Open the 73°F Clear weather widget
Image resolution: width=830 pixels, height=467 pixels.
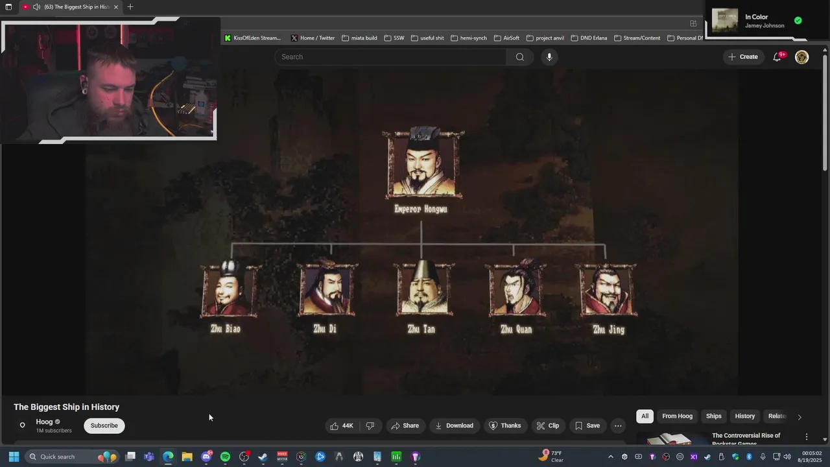551,457
